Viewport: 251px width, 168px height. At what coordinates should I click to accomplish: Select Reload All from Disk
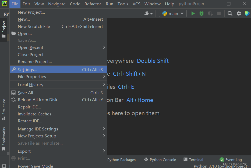coord(58,100)
